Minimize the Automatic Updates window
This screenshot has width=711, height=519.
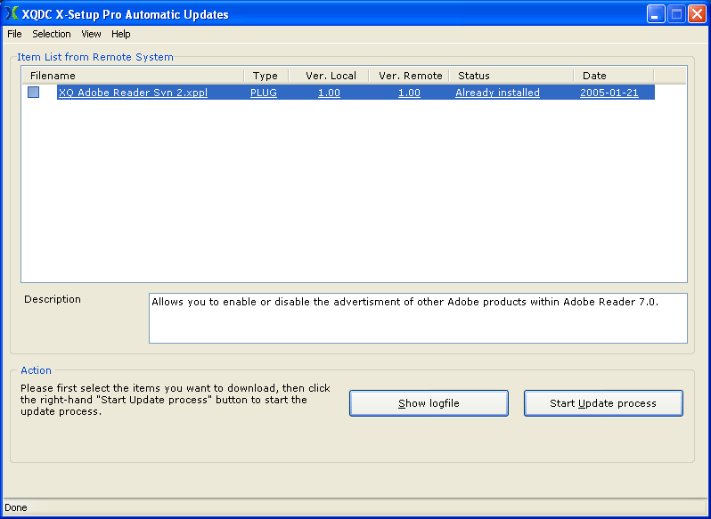click(x=656, y=14)
